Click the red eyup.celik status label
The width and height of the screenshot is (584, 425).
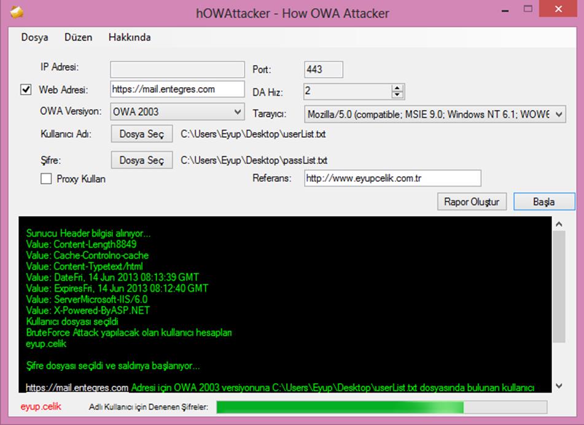(x=41, y=407)
